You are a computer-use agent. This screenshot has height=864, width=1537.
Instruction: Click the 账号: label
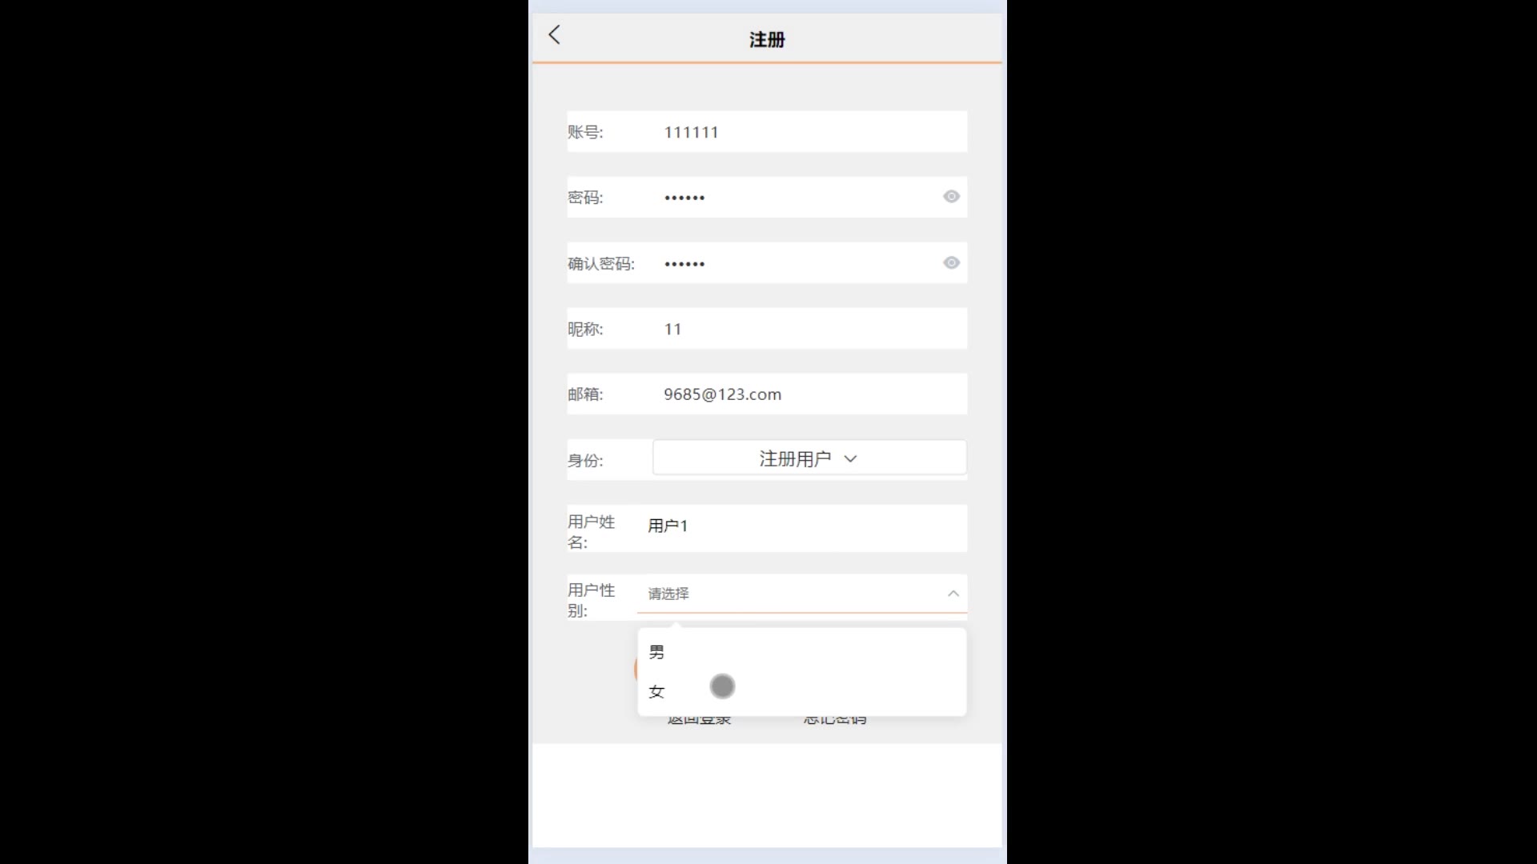[x=585, y=132]
